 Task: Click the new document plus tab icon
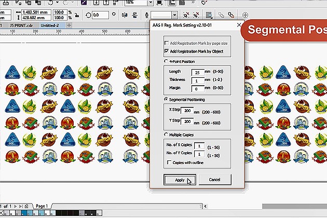pyautogui.click(x=69, y=25)
